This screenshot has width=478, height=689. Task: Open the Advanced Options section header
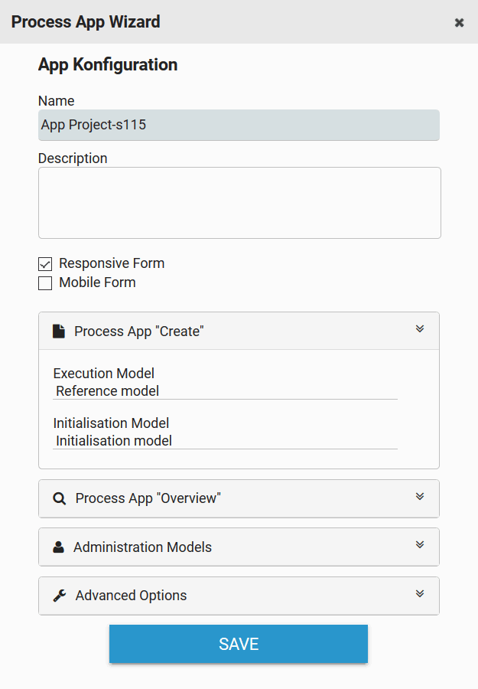(131, 596)
